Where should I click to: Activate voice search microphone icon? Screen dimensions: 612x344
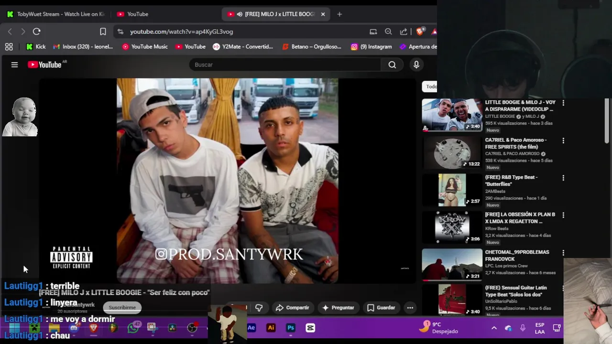[x=416, y=64]
